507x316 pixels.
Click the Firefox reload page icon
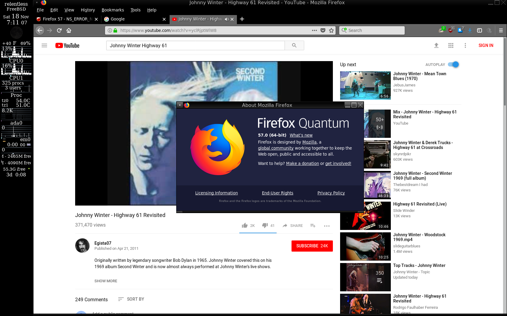[x=59, y=30]
